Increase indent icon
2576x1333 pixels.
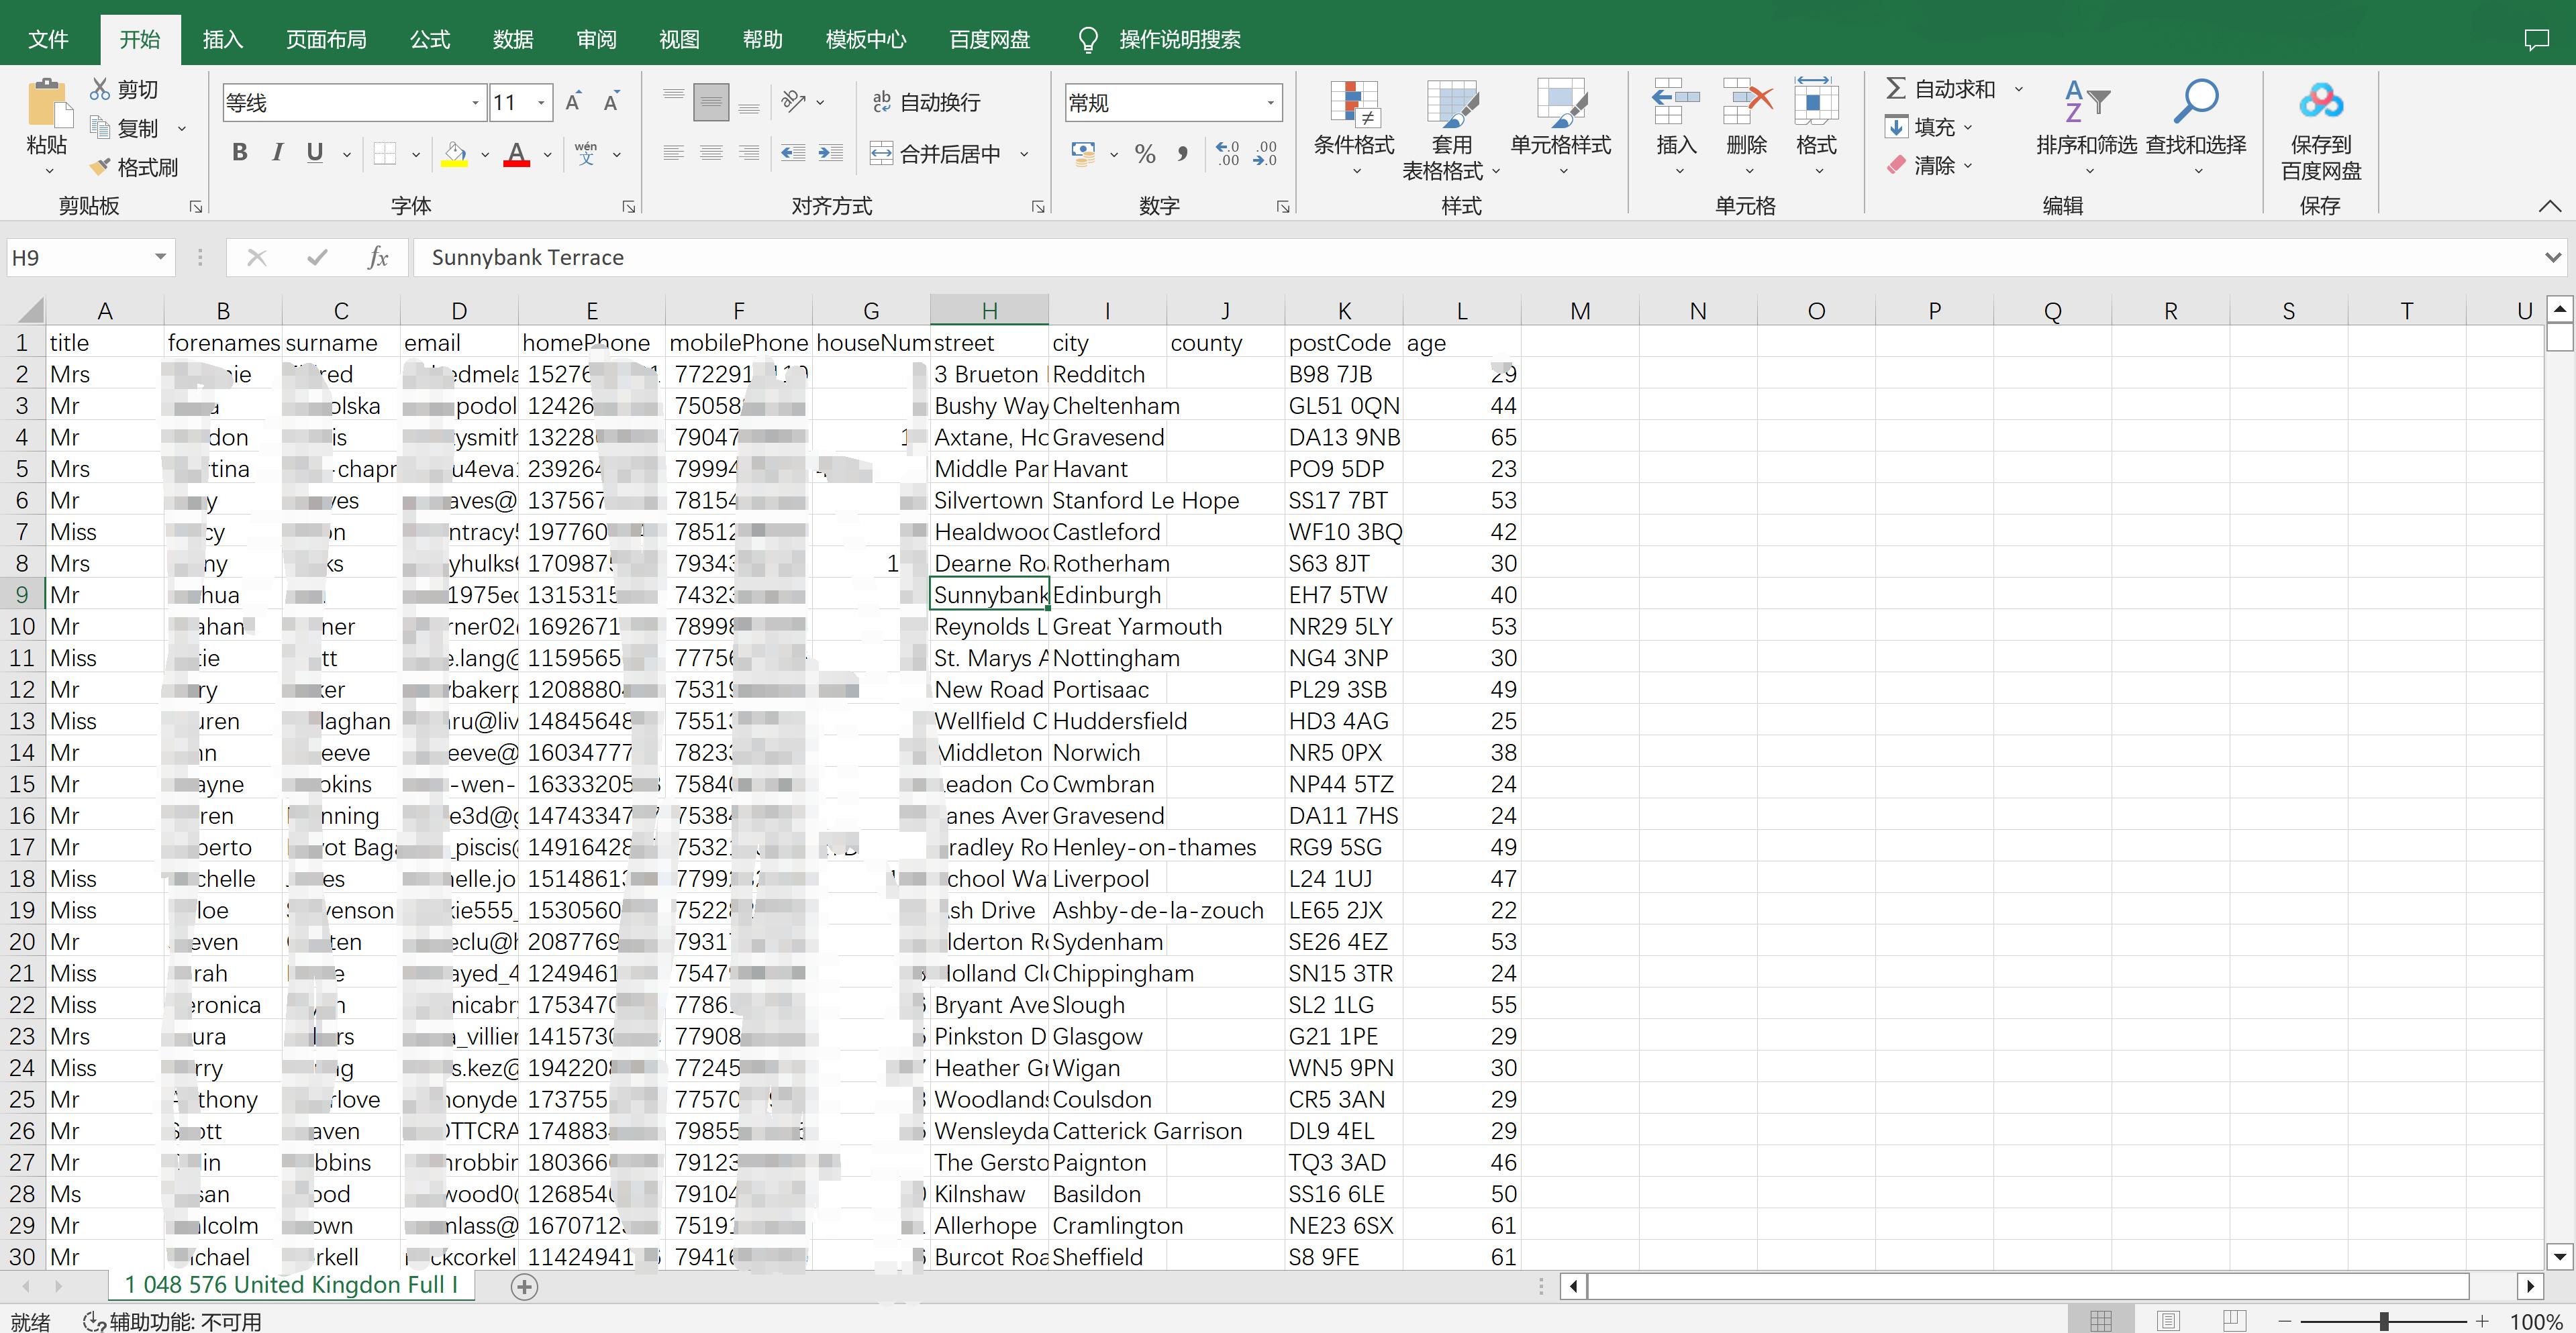pos(831,153)
